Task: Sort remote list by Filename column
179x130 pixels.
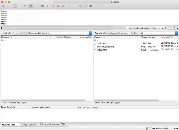Action: tap(115, 37)
